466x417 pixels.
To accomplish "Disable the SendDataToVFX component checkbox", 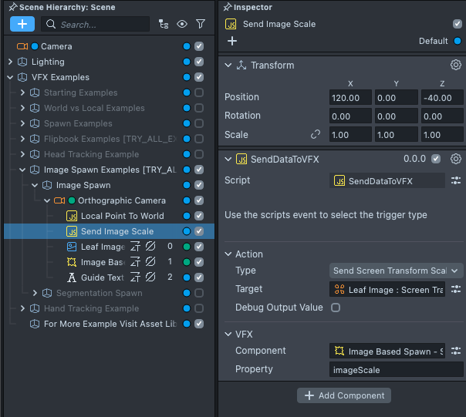I will 437,159.
